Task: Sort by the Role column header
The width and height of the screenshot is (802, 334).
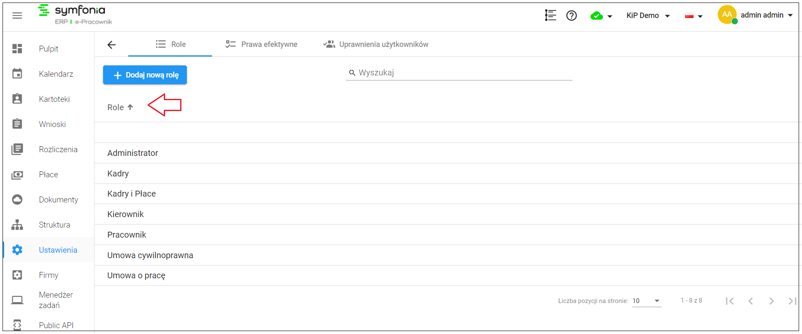Action: pos(116,107)
